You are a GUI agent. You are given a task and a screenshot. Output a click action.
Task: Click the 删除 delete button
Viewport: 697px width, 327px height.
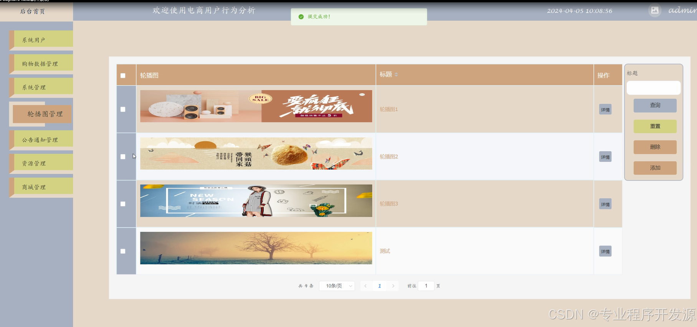655,147
